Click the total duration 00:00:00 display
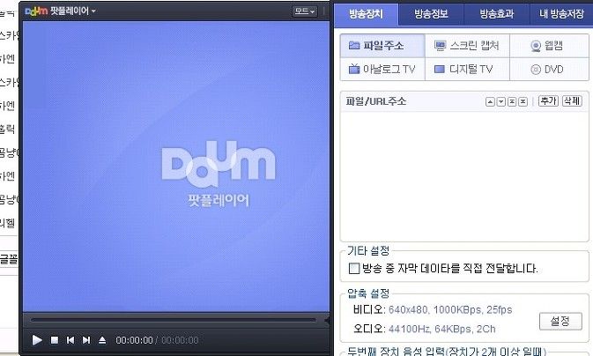 click(180, 340)
